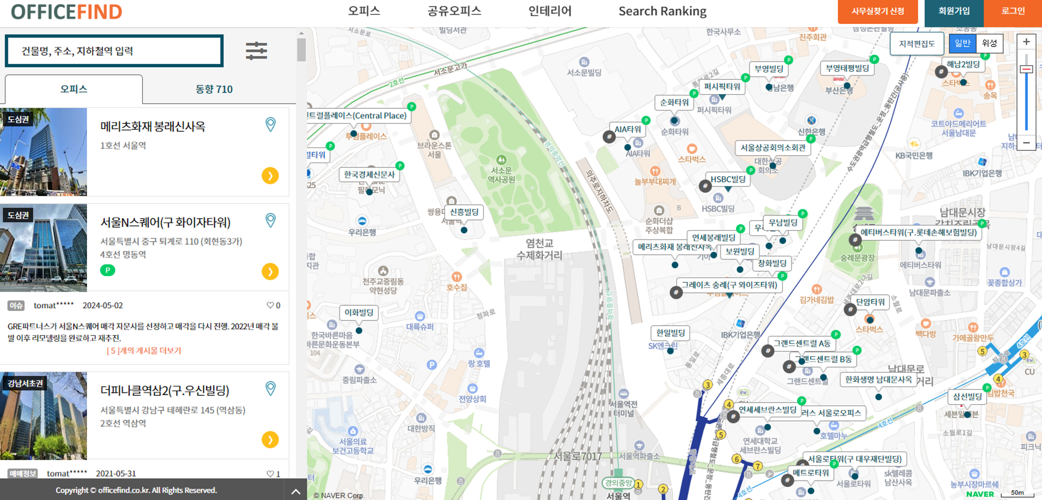
Task: Expand the footer with the up chevron
Action: (x=295, y=491)
